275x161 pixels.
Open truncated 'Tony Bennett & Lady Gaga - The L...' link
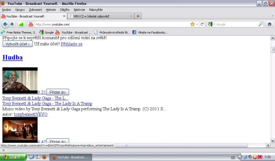pos(35,98)
